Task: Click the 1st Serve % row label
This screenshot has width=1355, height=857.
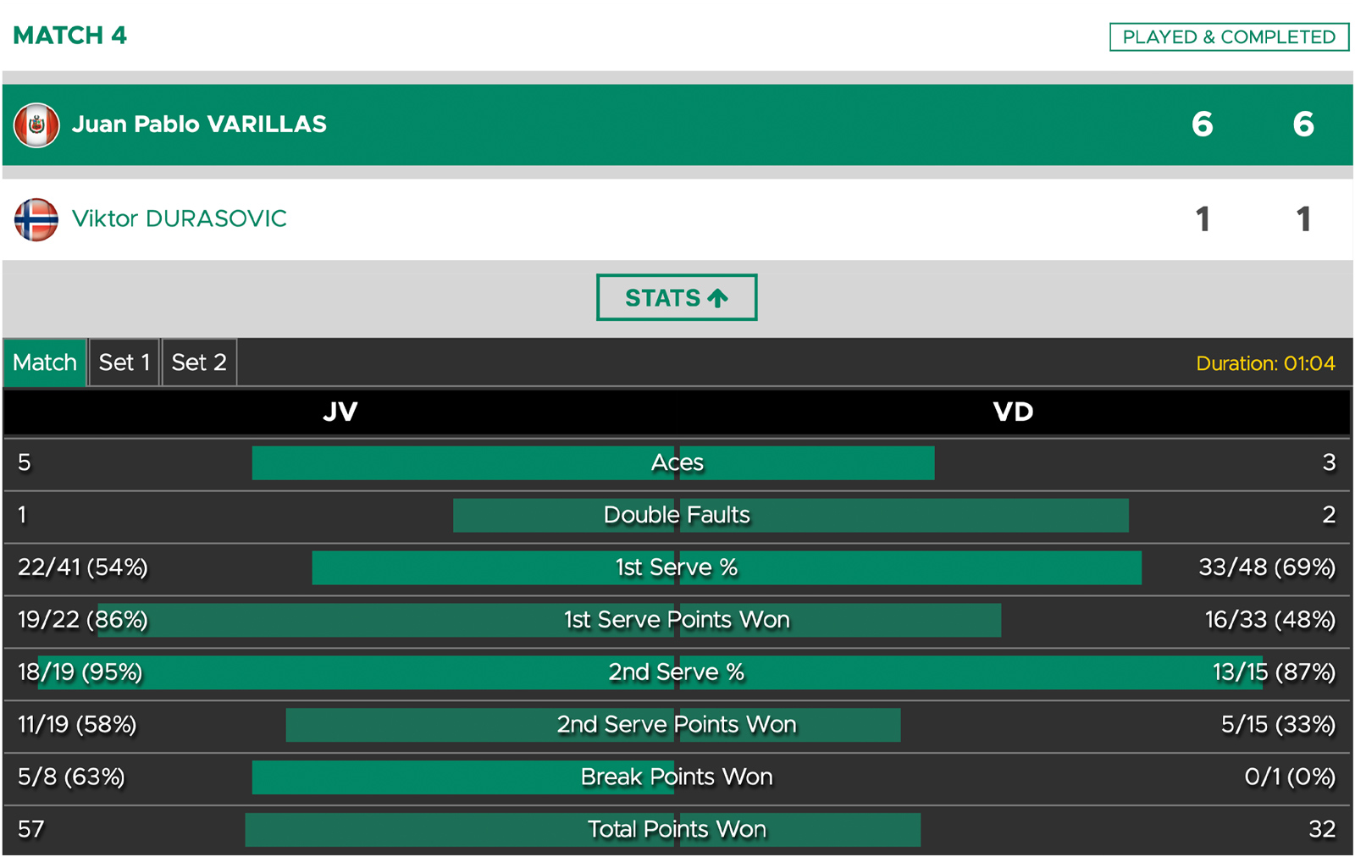Action: (x=677, y=567)
